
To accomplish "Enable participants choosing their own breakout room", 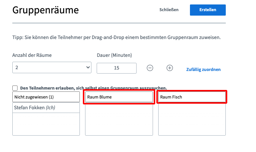I will point(15,88).
